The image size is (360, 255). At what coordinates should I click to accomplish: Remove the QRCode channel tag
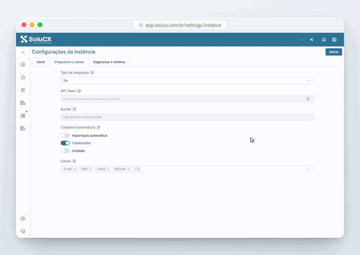point(128,169)
